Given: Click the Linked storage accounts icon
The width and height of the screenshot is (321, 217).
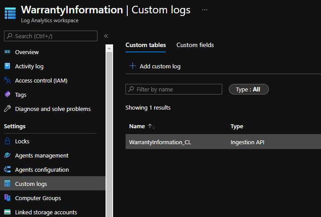Looking at the screenshot, I should coord(7,212).
